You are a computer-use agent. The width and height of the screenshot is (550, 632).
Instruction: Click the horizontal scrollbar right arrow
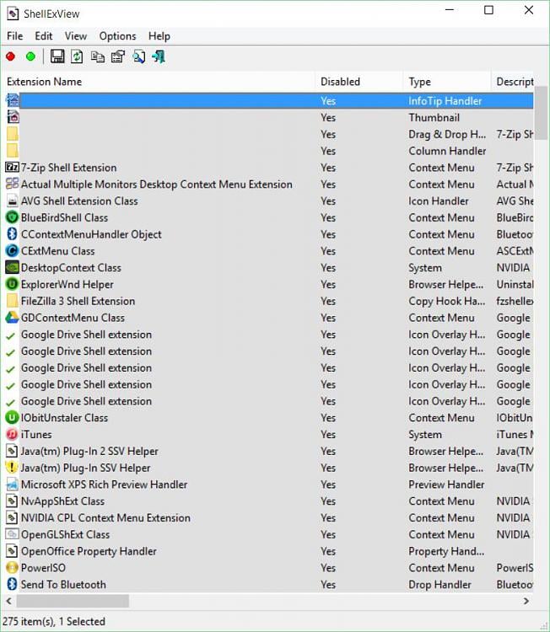point(527,601)
